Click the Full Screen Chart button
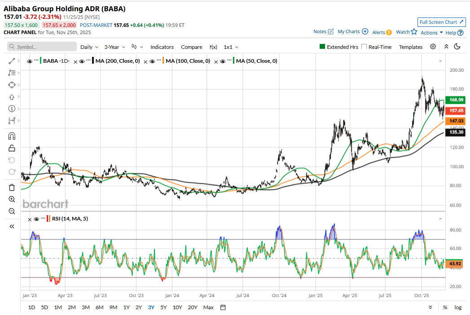This screenshot has height=315, width=470. click(x=441, y=22)
